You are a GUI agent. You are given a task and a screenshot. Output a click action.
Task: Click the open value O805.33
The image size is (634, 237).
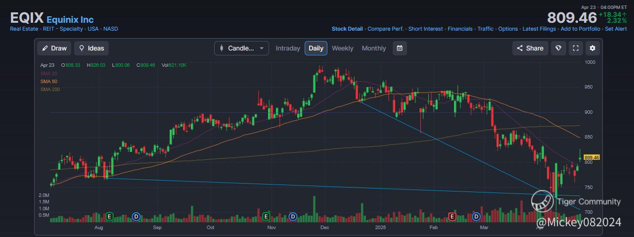(71, 65)
